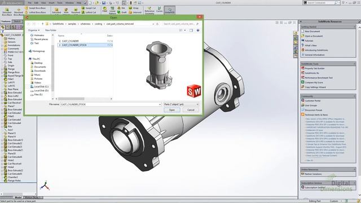The width and height of the screenshot is (361, 203).
Task: Click New folder in Open dialog
Action: 51,30
